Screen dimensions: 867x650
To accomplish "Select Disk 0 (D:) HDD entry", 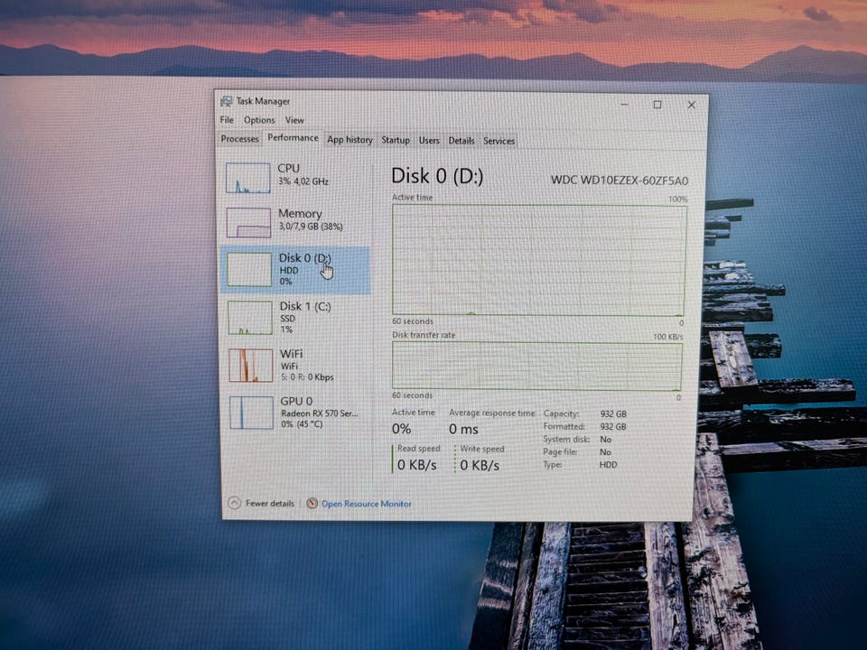I will coord(296,270).
